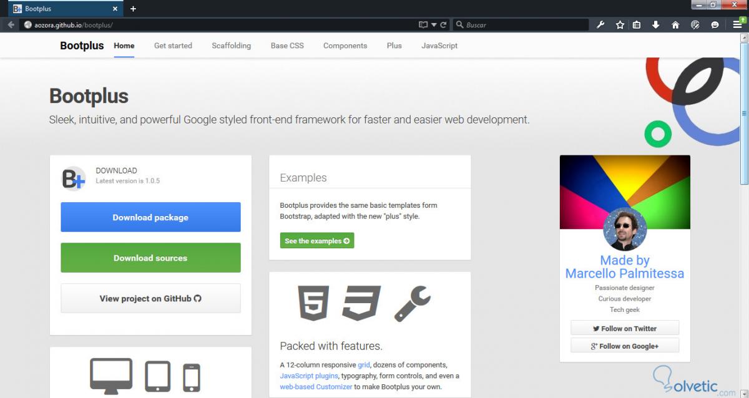The image size is (749, 398).
Task: Click the Bootplus brand in navbar
Action: [82, 46]
